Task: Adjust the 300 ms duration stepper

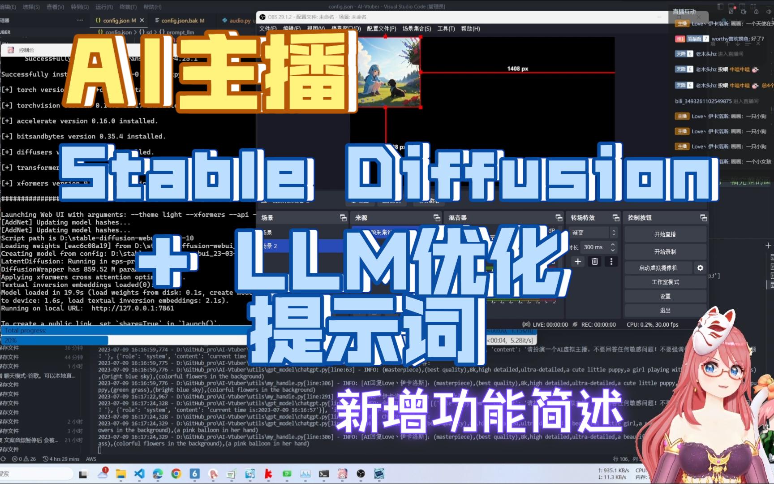Action: coord(613,247)
